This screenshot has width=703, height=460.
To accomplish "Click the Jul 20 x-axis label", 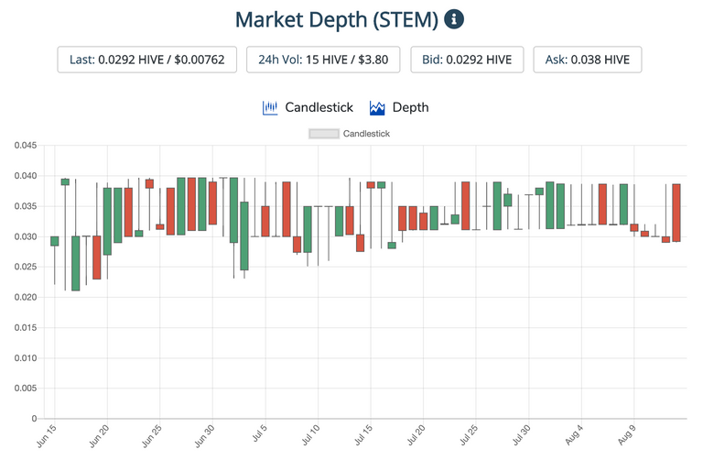I will [416, 435].
